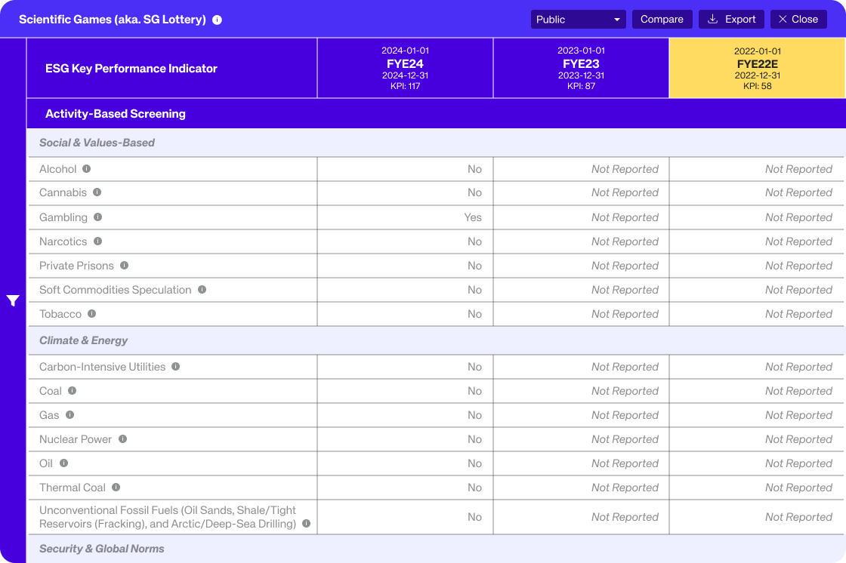Click Alcohol FYE24 value No

474,169
